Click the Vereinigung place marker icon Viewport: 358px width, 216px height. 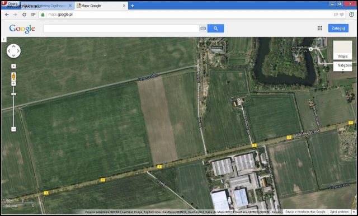(x=311, y=49)
